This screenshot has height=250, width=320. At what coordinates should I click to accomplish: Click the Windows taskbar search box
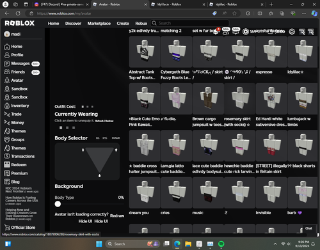point(132,244)
